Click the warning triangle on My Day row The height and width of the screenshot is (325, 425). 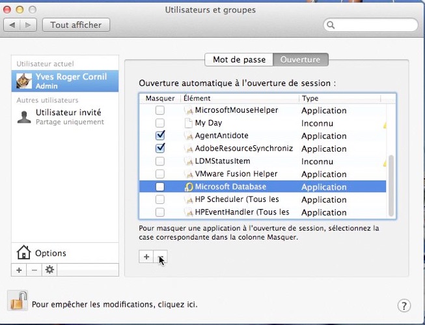(385, 125)
